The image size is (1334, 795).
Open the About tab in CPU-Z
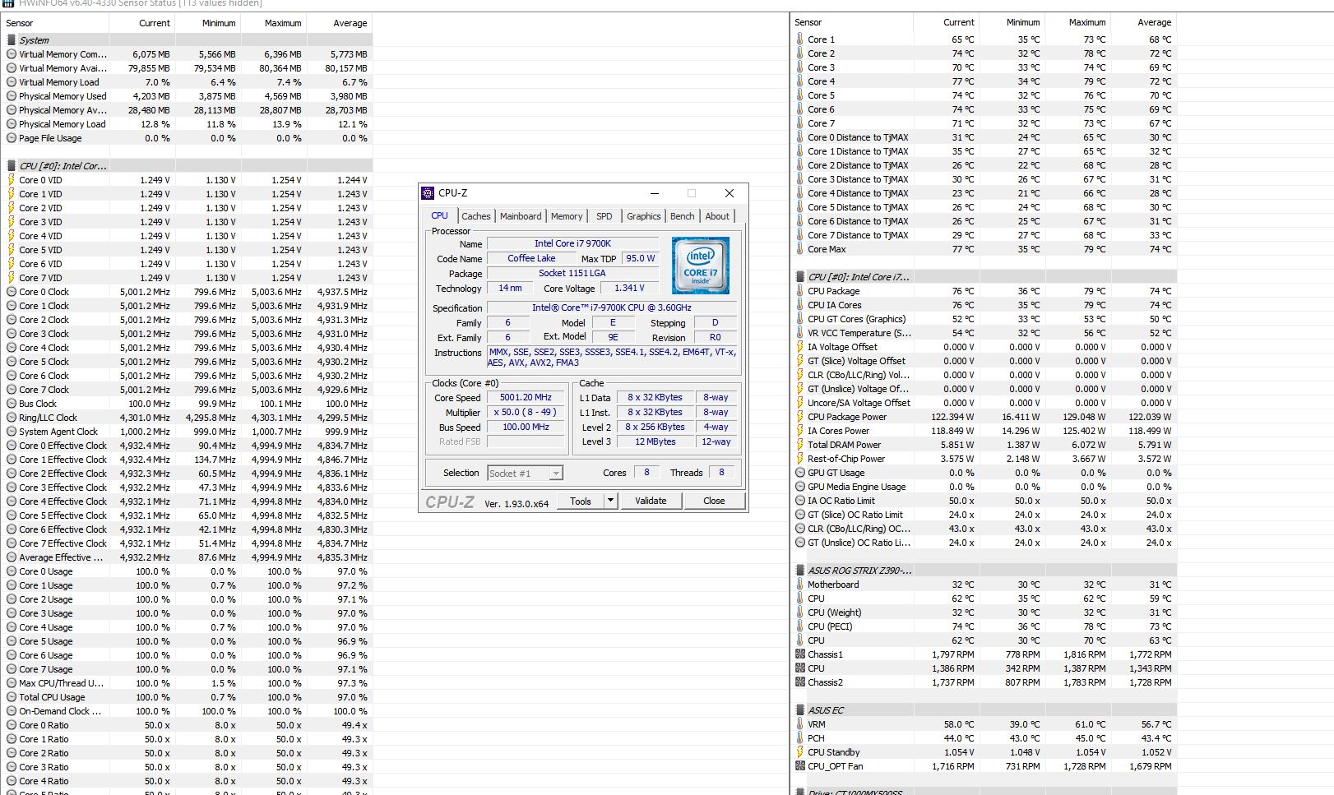717,216
